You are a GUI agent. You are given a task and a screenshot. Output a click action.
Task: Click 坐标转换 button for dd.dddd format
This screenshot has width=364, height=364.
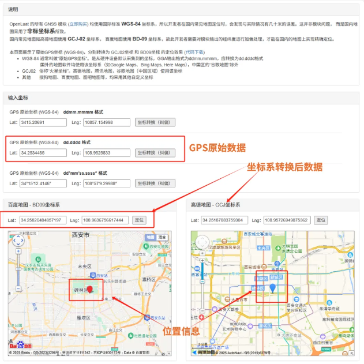tap(155, 153)
